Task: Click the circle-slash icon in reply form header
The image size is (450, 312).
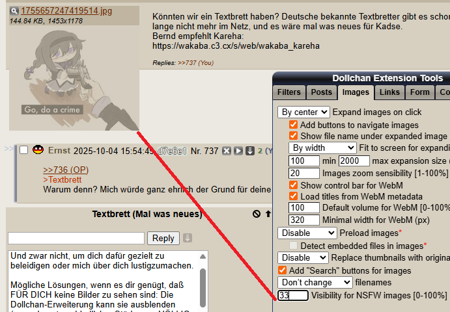Action: [x=257, y=214]
